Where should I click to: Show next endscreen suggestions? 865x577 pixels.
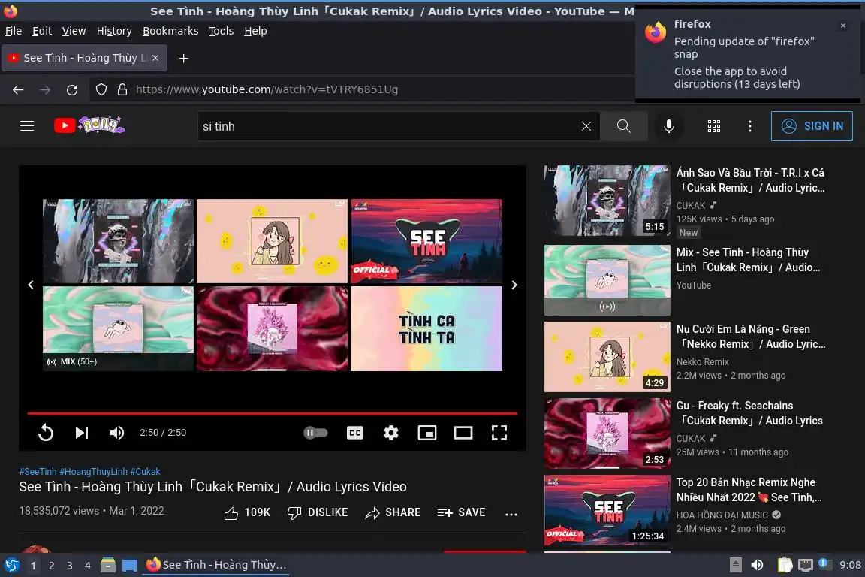click(514, 285)
